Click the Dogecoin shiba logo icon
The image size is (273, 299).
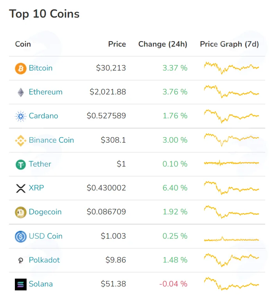click(x=21, y=212)
